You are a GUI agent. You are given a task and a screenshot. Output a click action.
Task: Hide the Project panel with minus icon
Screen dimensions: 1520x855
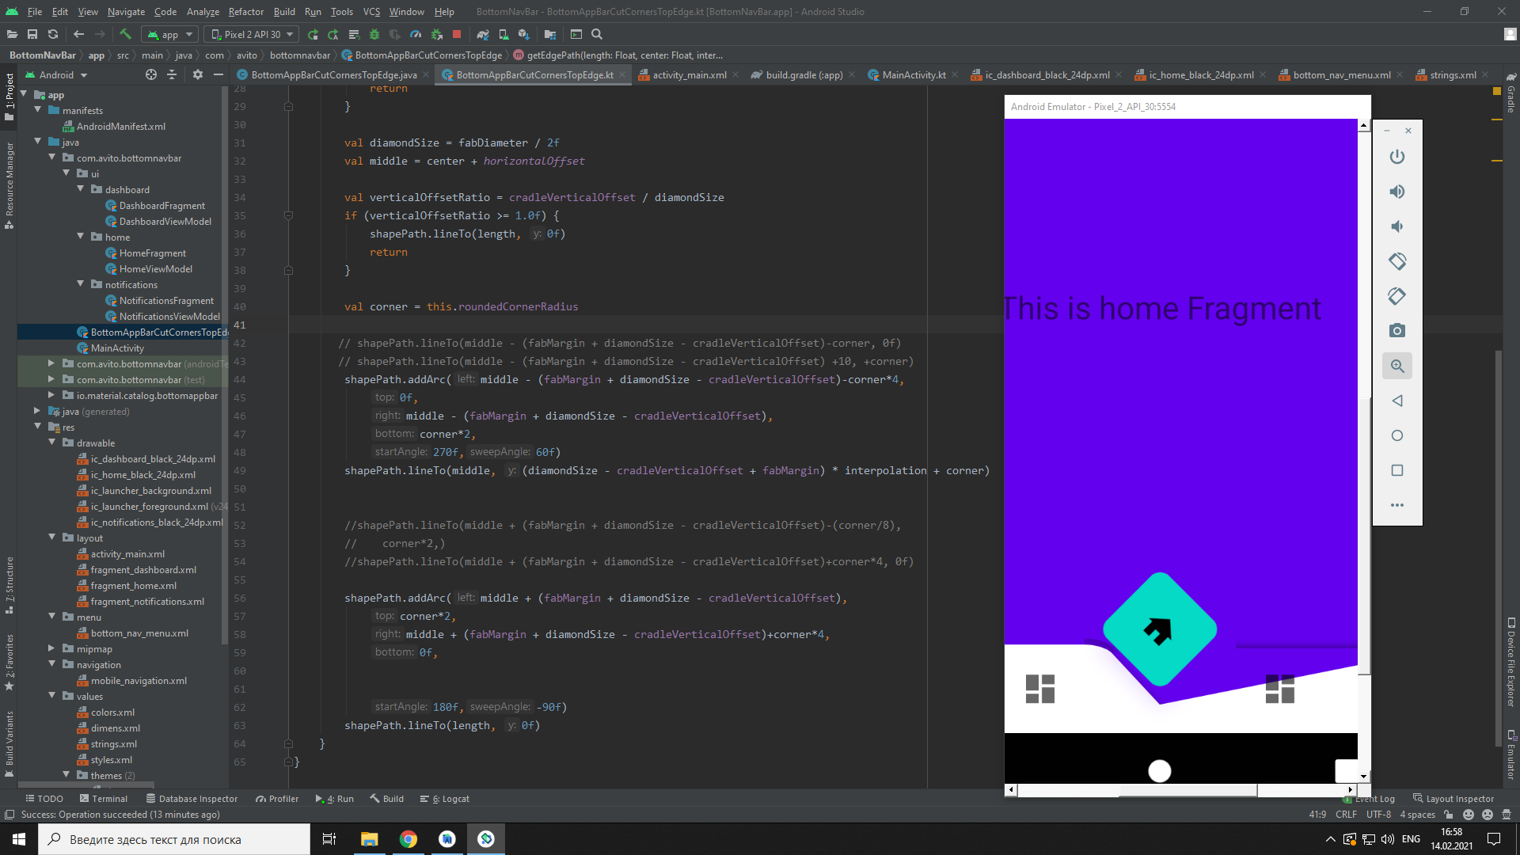(x=218, y=74)
